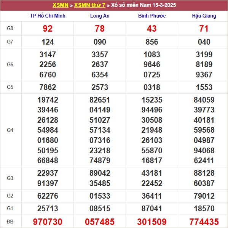Click the G5 value 2573
The image size is (228, 228).
[100, 87]
